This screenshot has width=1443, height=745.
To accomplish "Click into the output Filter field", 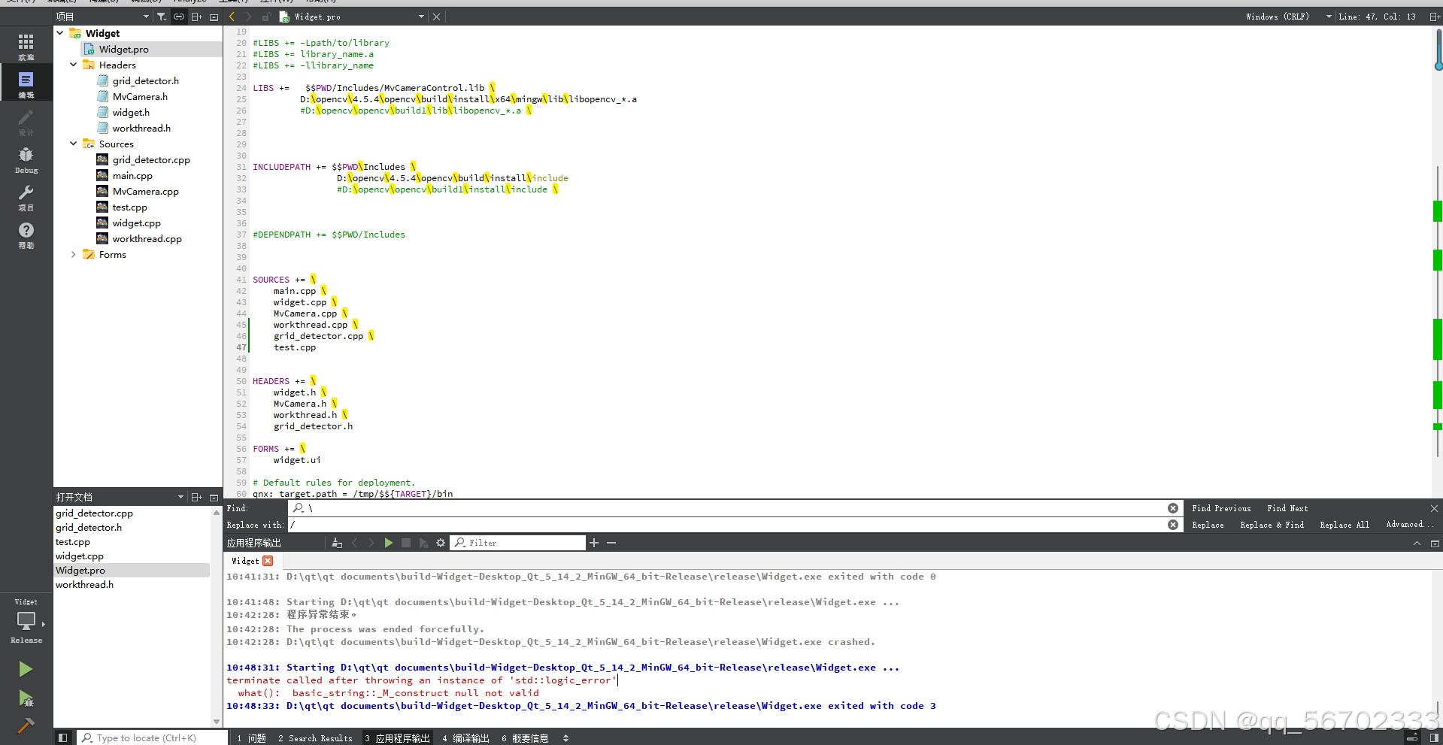I will [519, 542].
